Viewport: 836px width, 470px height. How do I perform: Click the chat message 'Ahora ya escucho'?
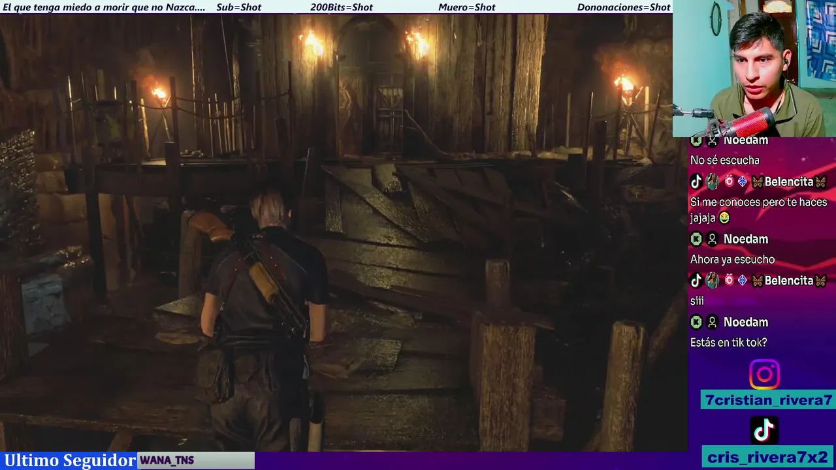pyautogui.click(x=733, y=259)
